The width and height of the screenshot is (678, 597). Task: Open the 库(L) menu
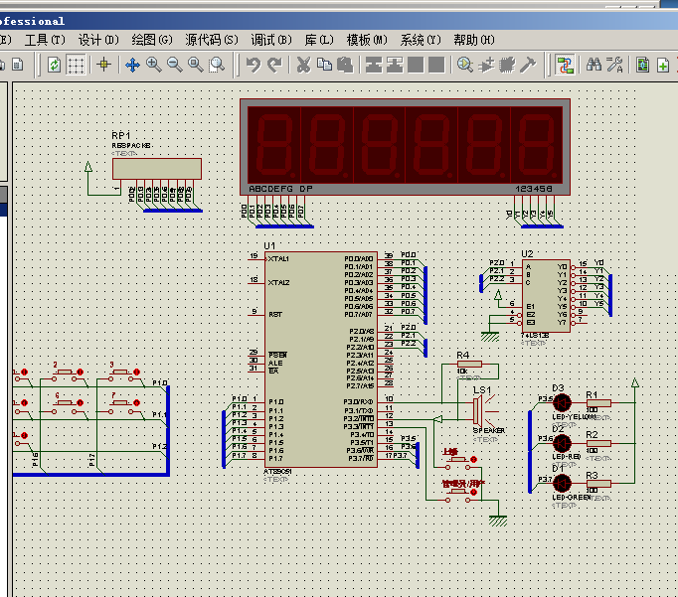319,40
